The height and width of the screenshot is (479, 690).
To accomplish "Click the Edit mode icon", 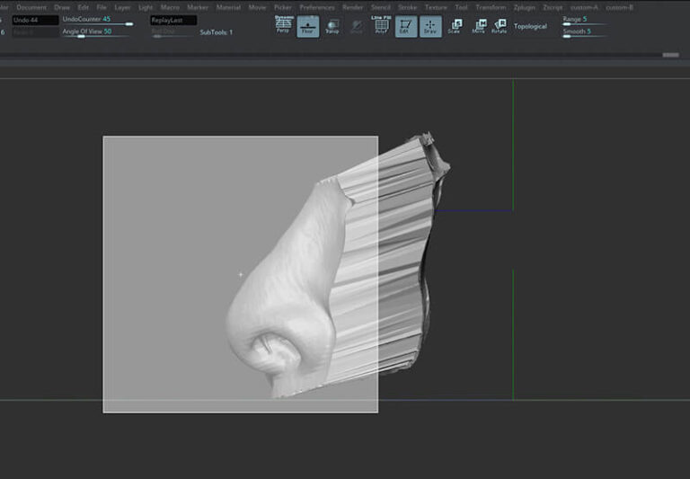I will point(406,26).
